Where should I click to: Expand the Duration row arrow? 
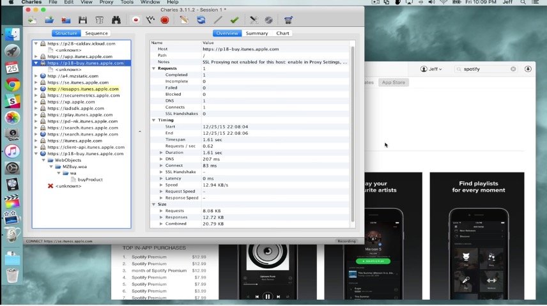(x=161, y=153)
